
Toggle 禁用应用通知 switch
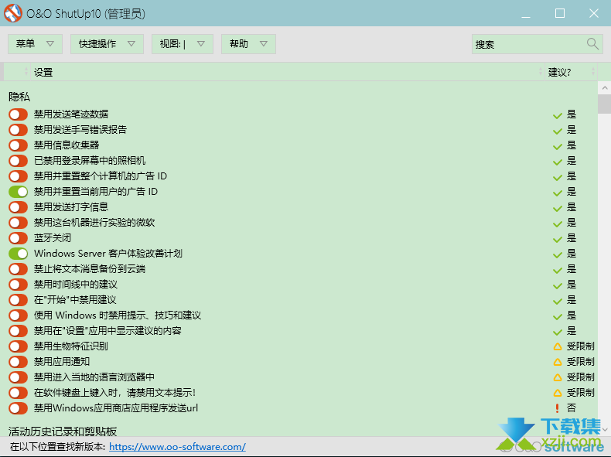click(19, 362)
